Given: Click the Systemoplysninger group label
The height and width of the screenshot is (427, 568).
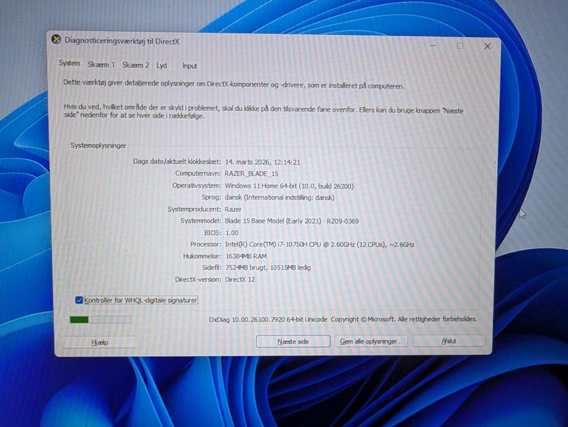Looking at the screenshot, I should [x=98, y=145].
